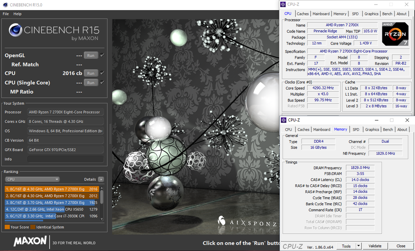Open the Tools dropdown arrow in CPU-Z
The height and width of the screenshot is (251, 415).
pos(358,246)
